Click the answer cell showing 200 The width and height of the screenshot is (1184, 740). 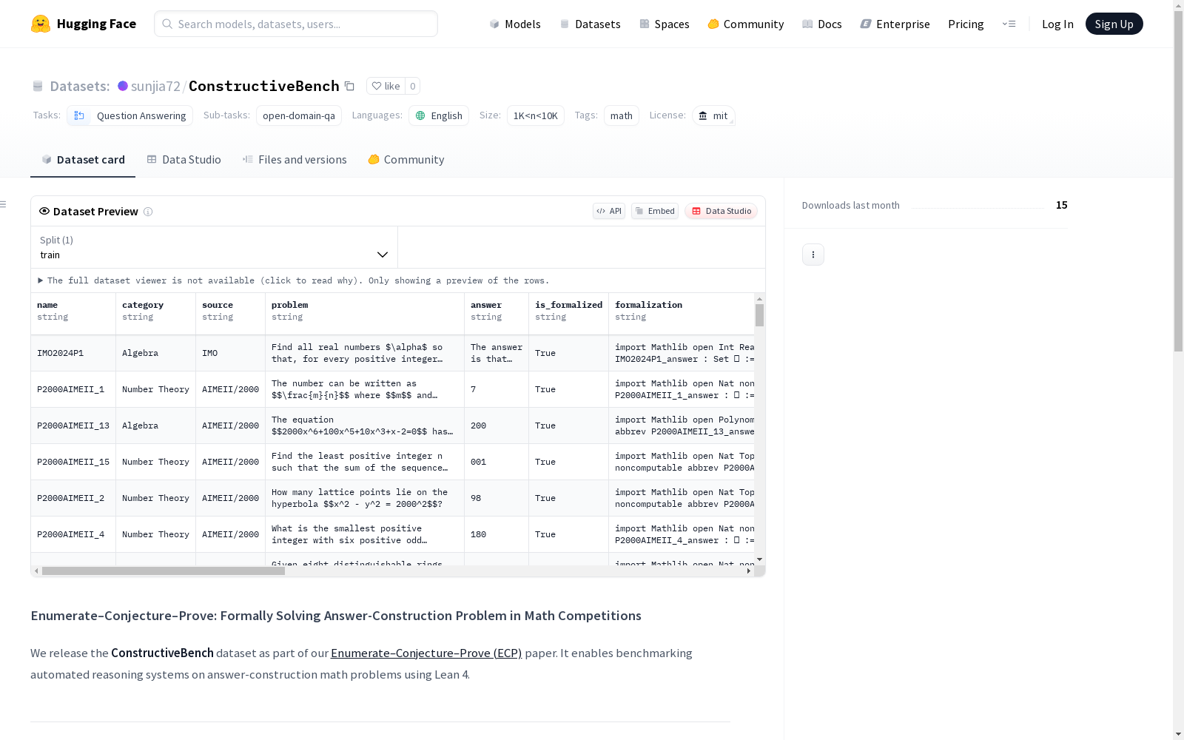(x=497, y=425)
